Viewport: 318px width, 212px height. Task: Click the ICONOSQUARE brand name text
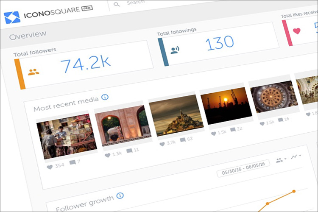[x=52, y=12]
